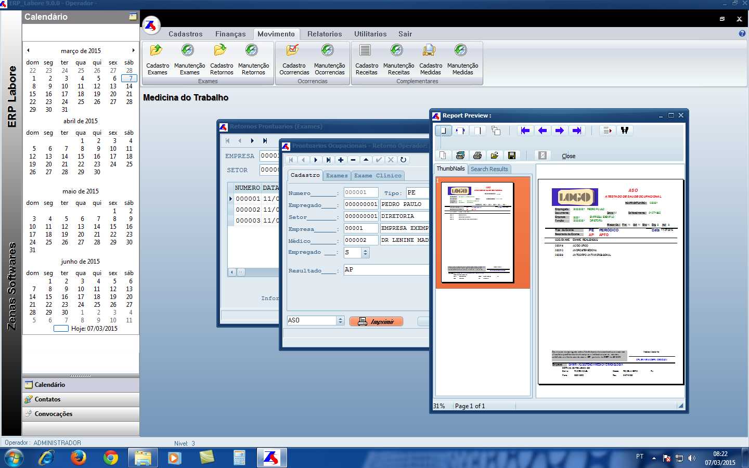
Task: Click delete record minus in Prontuarios window
Action: 353,160
